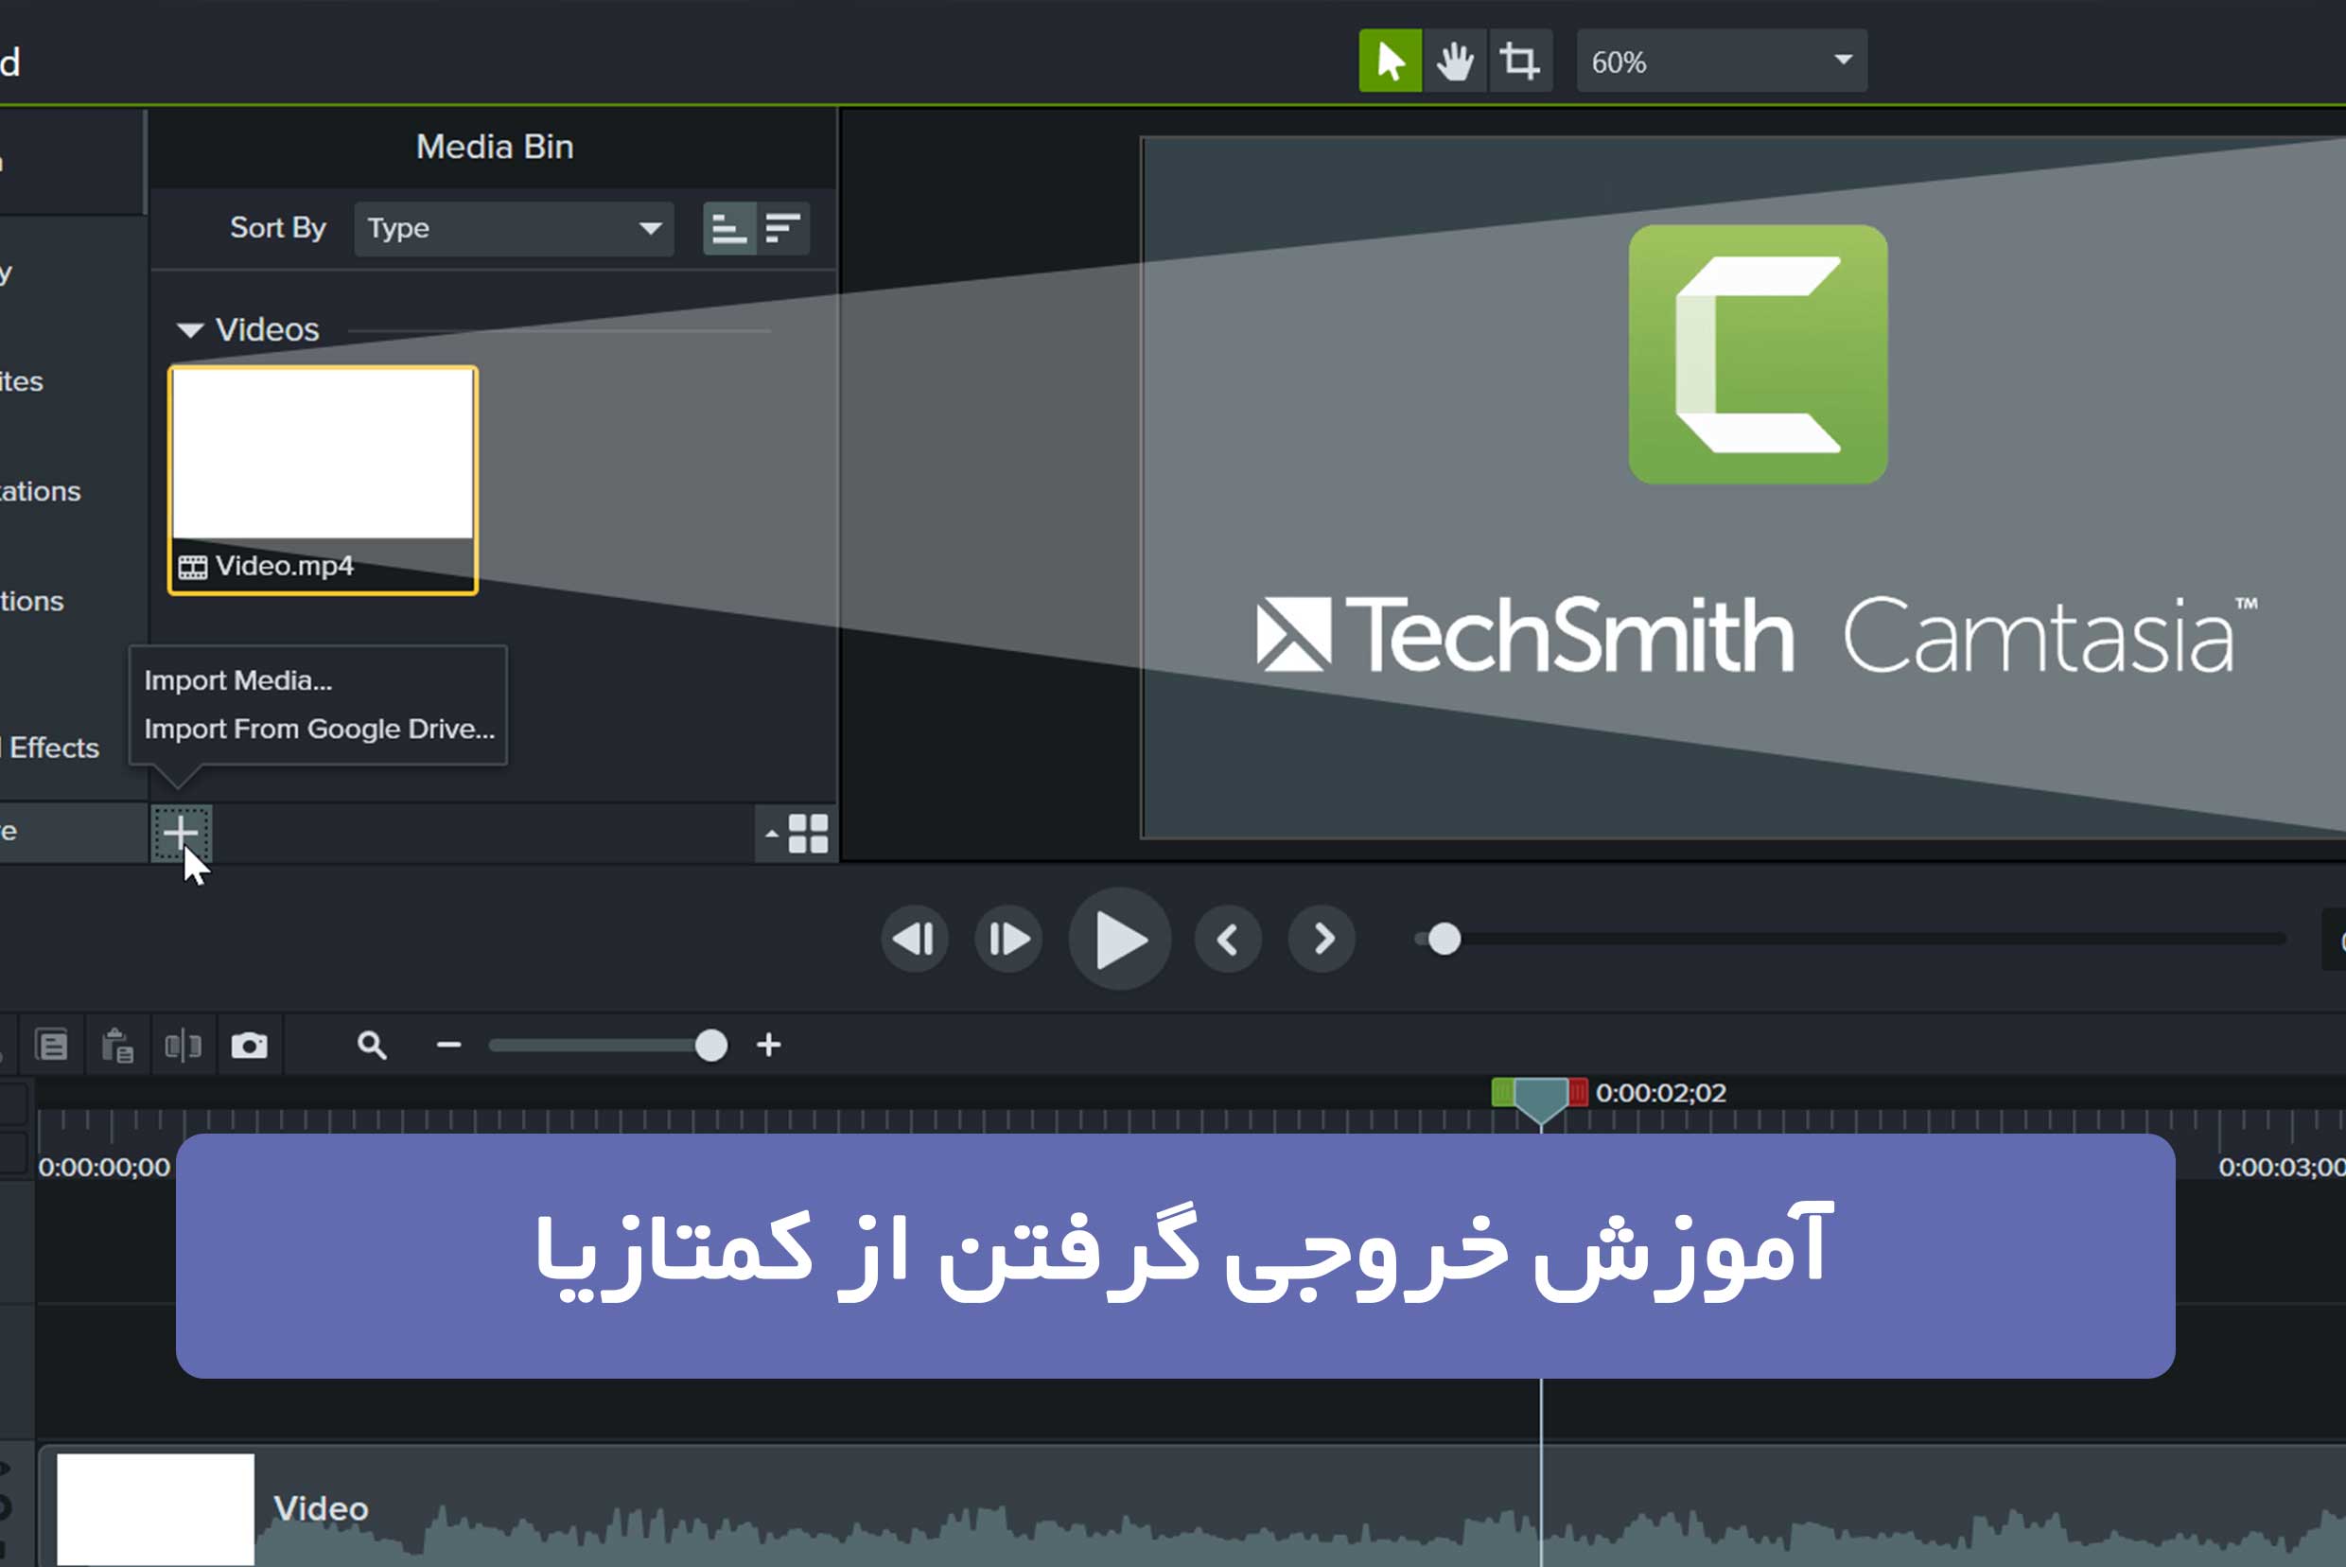The image size is (2346, 1567).
Task: Click the red playhead out-point handle
Action: 1578,1092
